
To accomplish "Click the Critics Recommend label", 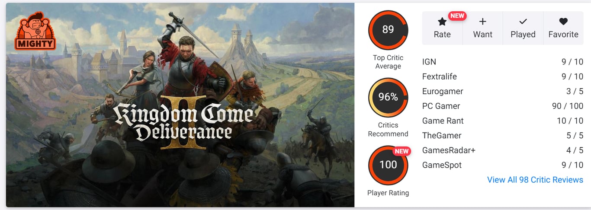I will [388, 129].
